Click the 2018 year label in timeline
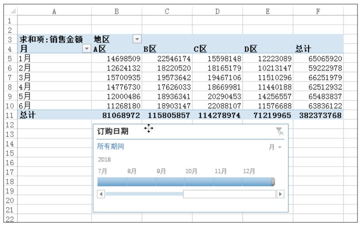 [104, 160]
